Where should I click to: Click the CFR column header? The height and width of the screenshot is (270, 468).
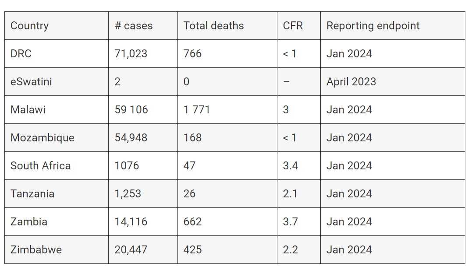coord(293,26)
